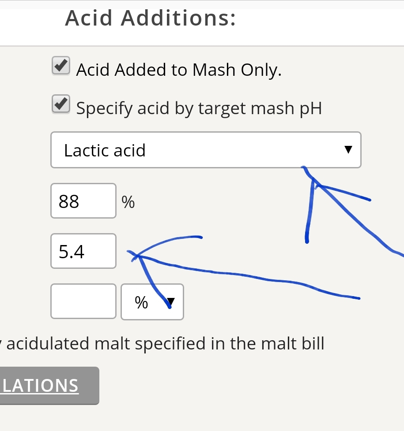
Task: Click the Specify acid by target mash pH label
Action: (199, 108)
